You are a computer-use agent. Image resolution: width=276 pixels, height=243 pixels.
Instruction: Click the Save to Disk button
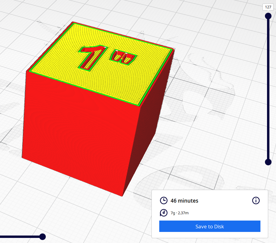pyautogui.click(x=210, y=226)
